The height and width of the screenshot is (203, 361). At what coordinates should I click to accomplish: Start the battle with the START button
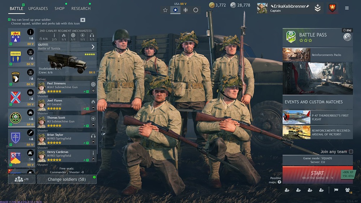coord(317,175)
